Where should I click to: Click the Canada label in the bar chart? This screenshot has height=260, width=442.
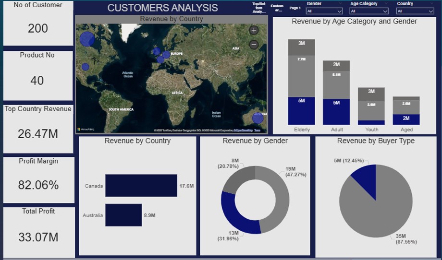[x=94, y=186]
